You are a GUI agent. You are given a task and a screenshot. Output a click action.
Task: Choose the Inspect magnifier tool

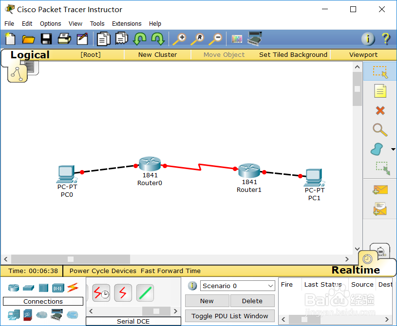pyautogui.click(x=380, y=130)
